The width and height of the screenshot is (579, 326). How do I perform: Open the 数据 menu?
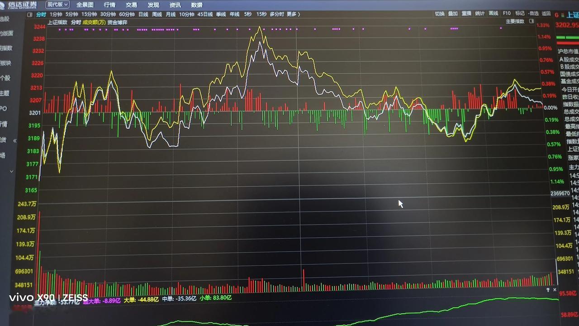pyautogui.click(x=197, y=5)
